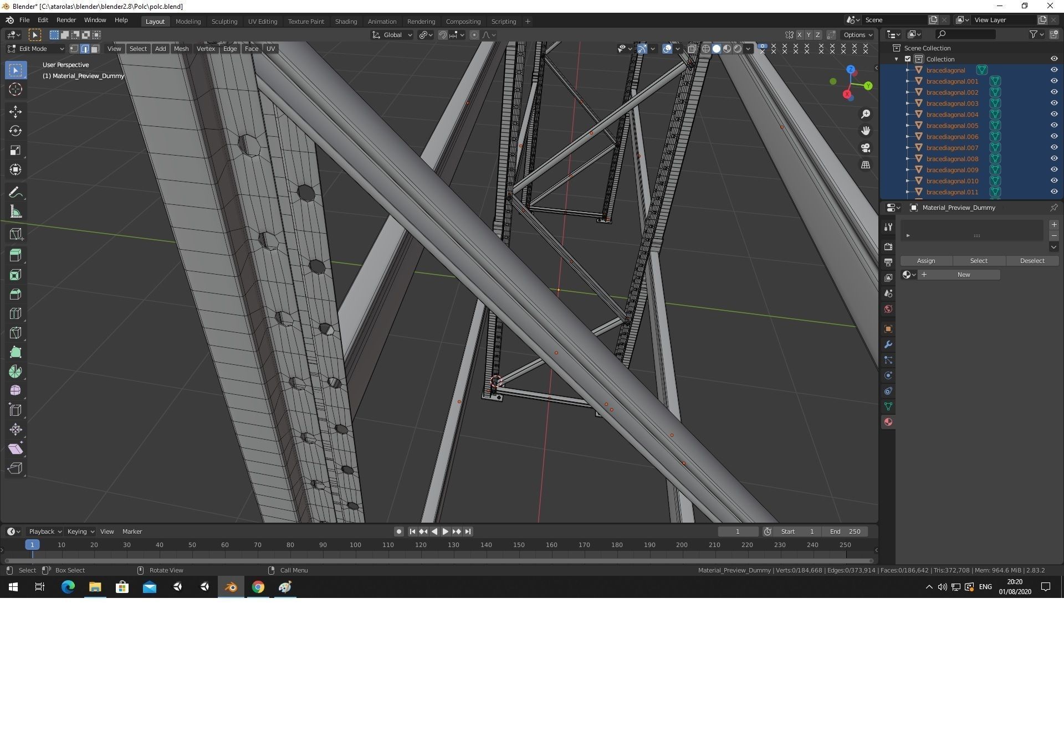Click the End frame 250 field
The image size is (1064, 753).
click(x=845, y=532)
